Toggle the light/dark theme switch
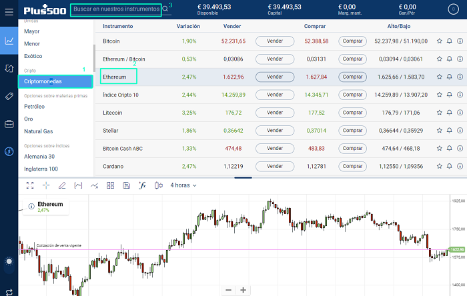 pos(9,261)
